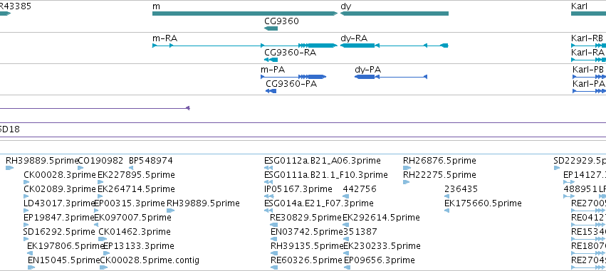The height and width of the screenshot is (271, 606).
Task: Select the EK175660.5prime EST label
Action: pos(483,203)
